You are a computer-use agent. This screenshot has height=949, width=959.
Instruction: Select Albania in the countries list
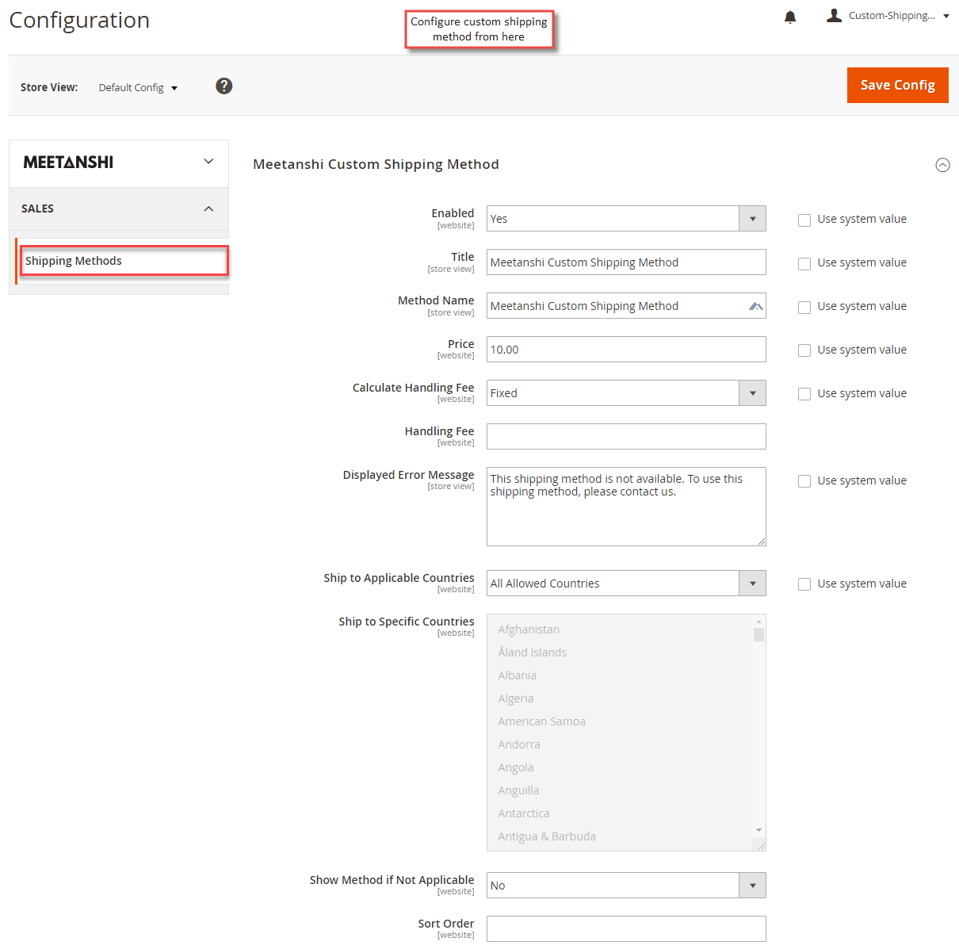tap(518, 675)
